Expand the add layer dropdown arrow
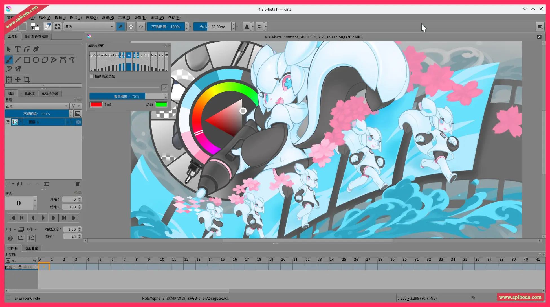The height and width of the screenshot is (307, 550). 13,184
